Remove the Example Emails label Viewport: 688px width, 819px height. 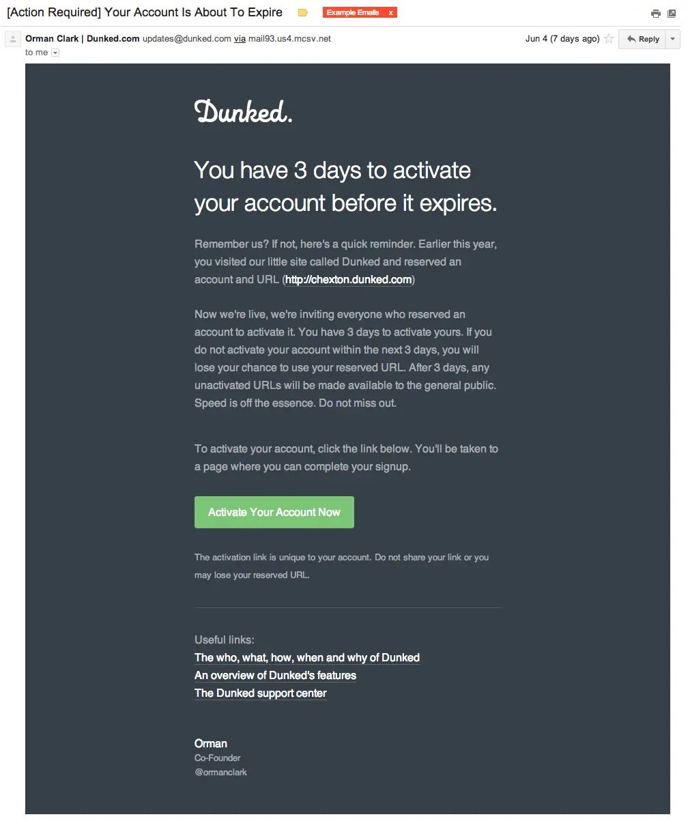click(390, 13)
